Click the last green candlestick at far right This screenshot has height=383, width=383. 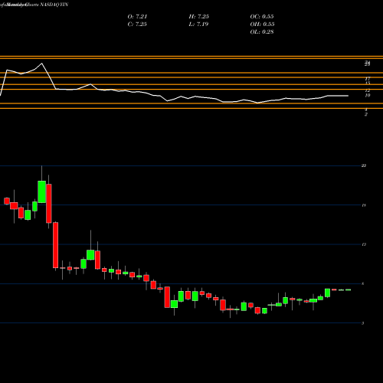pyautogui.click(x=348, y=290)
